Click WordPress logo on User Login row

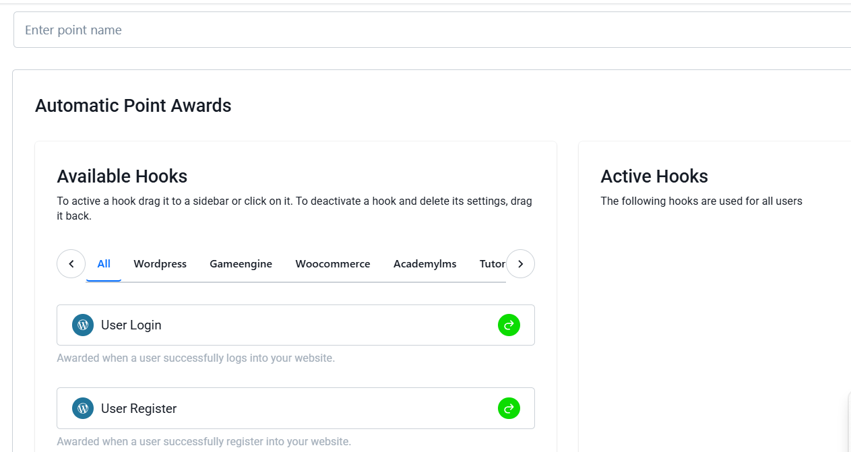tap(83, 325)
